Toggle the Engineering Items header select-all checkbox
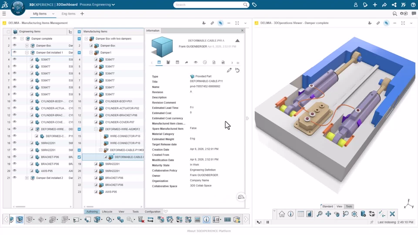 (9, 32)
